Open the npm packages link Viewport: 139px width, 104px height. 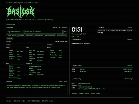30,61
